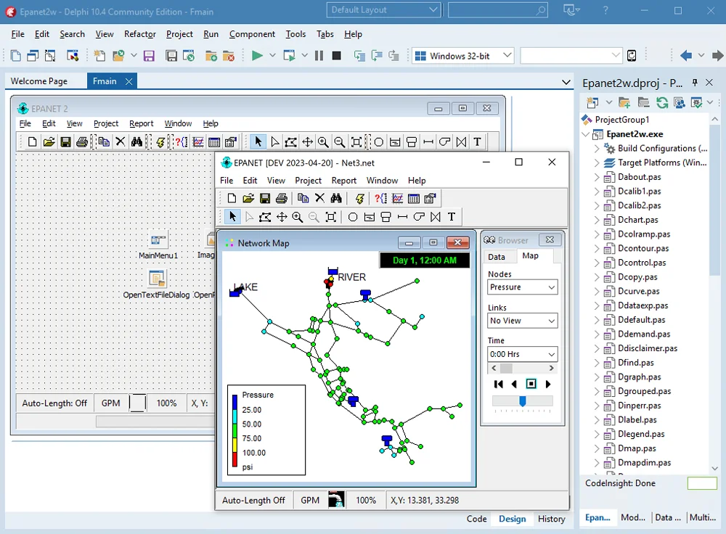726x534 pixels.
Task: Click the Pan tool in Net3.net window
Action: tap(281, 217)
